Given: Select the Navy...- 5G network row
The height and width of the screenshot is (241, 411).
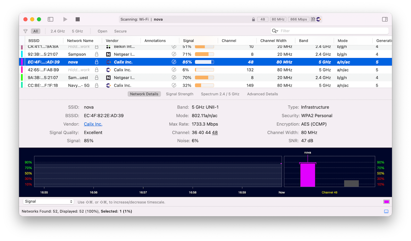Looking at the screenshot, I should click(x=206, y=85).
